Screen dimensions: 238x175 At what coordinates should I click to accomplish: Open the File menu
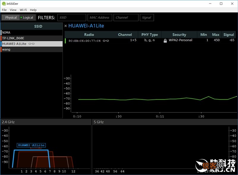point(4,10)
